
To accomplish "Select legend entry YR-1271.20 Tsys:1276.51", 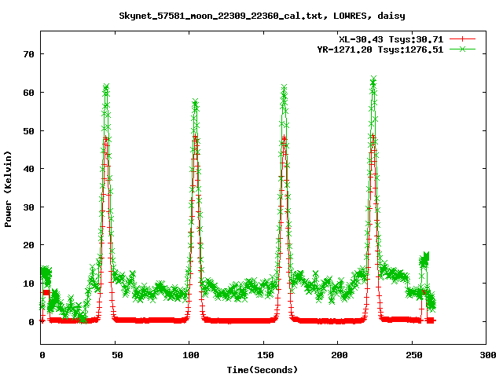I will click(x=380, y=49).
